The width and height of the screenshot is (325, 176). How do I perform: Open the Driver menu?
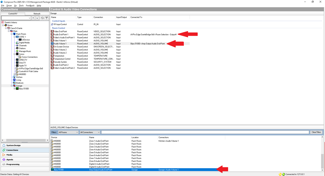9,6
